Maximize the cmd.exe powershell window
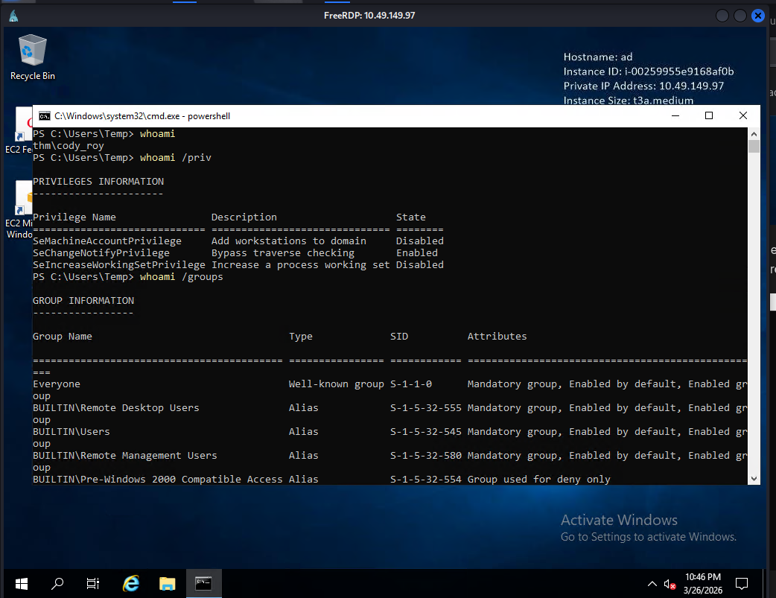The width and height of the screenshot is (776, 598). click(709, 116)
